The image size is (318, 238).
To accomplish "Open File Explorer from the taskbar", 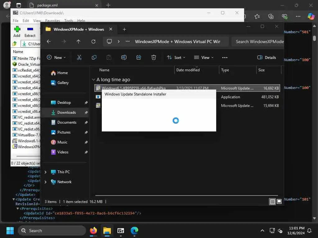I will click(107, 231).
